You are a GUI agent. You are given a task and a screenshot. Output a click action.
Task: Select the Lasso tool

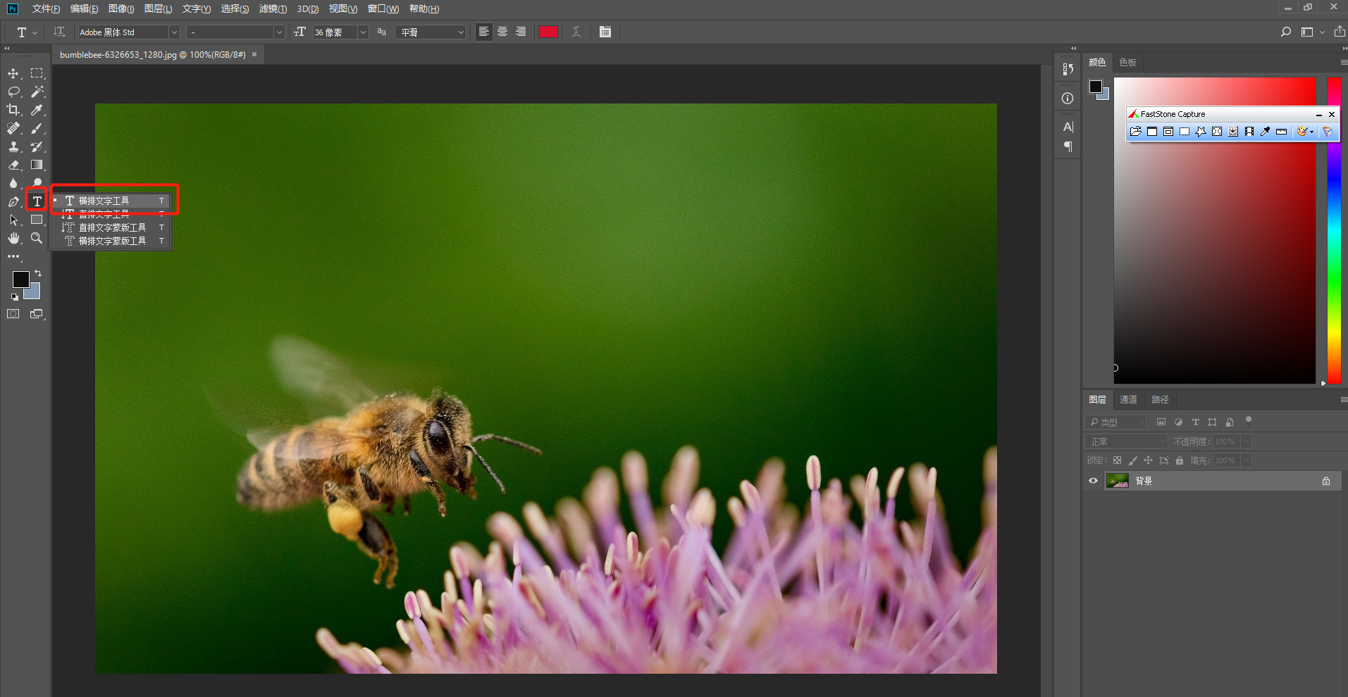(13, 92)
